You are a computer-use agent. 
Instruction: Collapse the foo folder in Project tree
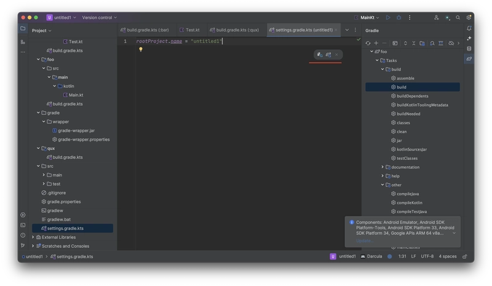[38, 59]
